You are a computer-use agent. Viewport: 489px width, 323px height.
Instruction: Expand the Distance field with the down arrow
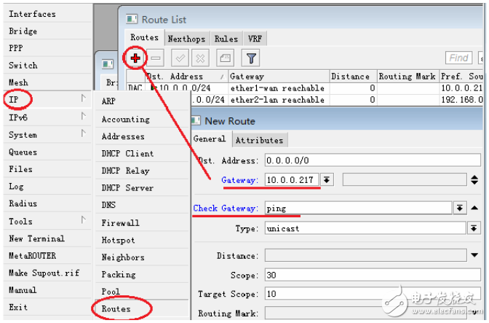click(x=474, y=256)
